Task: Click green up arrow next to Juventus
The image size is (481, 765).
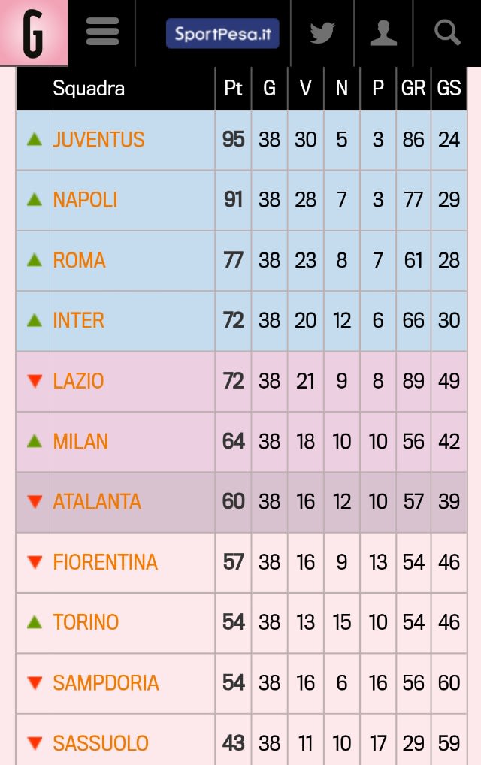Action: (x=34, y=139)
